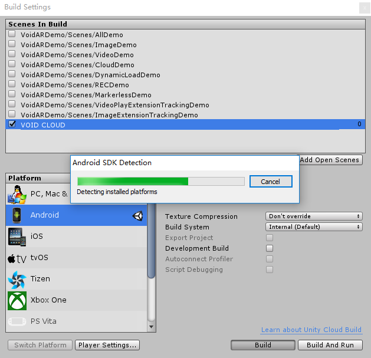Screen dimensions: 371x358
Task: Open Player Settings
Action: pyautogui.click(x=107, y=345)
